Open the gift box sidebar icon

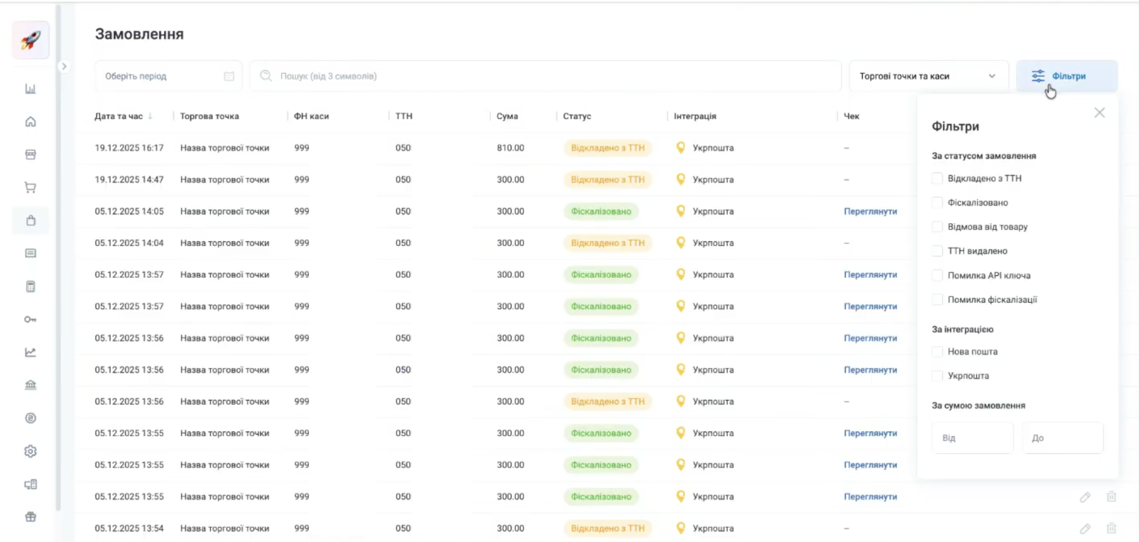pos(31,517)
